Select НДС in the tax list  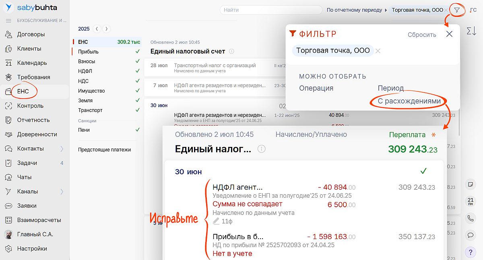pyautogui.click(x=84, y=81)
